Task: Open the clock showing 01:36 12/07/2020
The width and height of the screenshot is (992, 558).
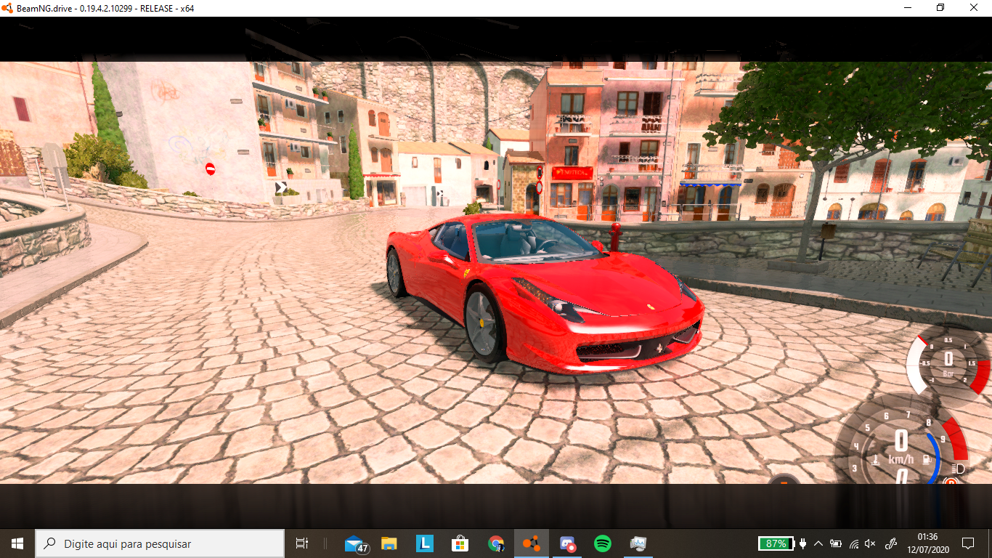Action: 927,543
